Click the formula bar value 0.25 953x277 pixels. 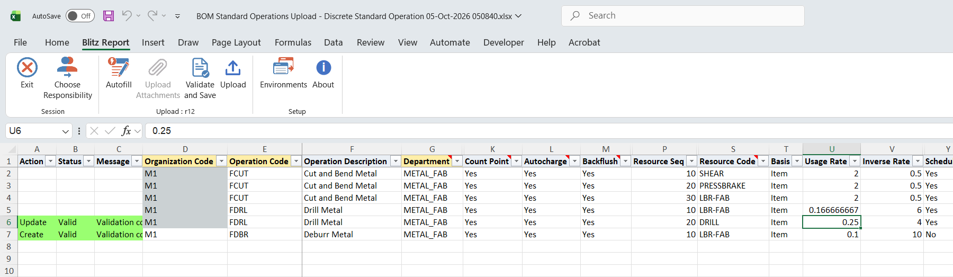point(162,131)
